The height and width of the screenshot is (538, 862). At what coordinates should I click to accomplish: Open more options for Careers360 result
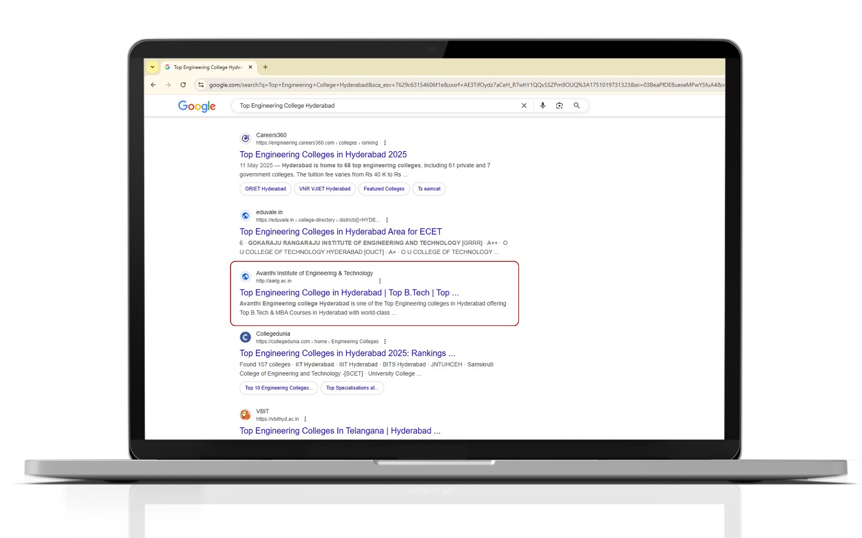point(385,143)
